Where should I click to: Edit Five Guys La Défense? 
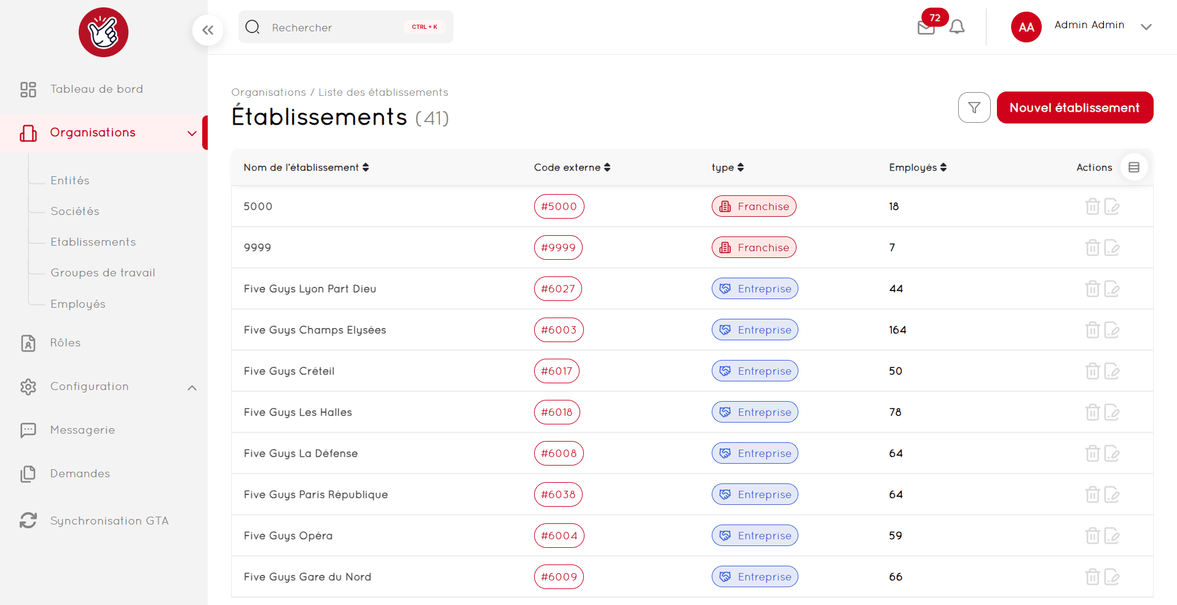coord(1112,453)
